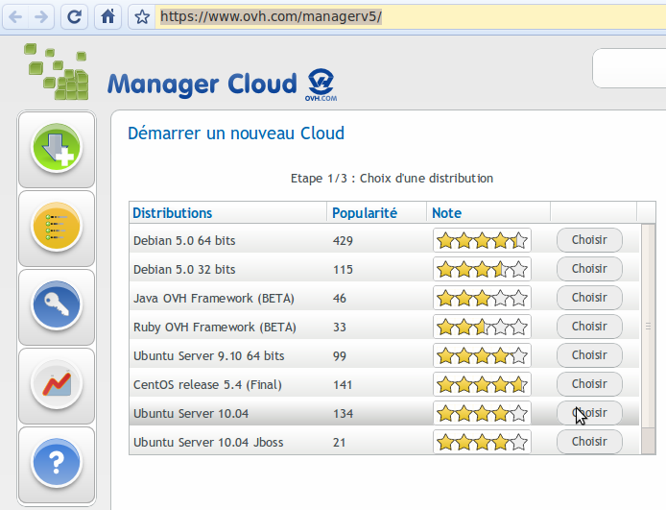666x510 pixels.
Task: Select 'Ruby OVH Framework (BETA)' text
Action: tap(215, 328)
